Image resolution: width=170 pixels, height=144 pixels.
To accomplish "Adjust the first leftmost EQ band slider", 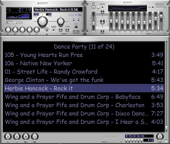I will click(111, 21).
